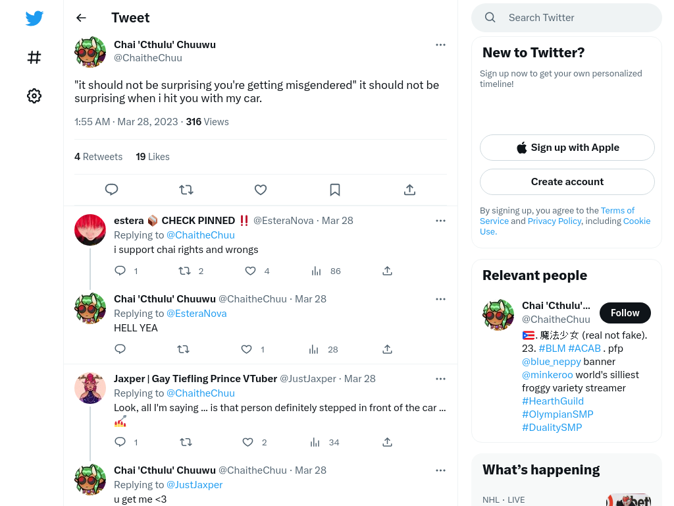Click into the Search Twitter field
The image size is (674, 506).
pyautogui.click(x=567, y=18)
